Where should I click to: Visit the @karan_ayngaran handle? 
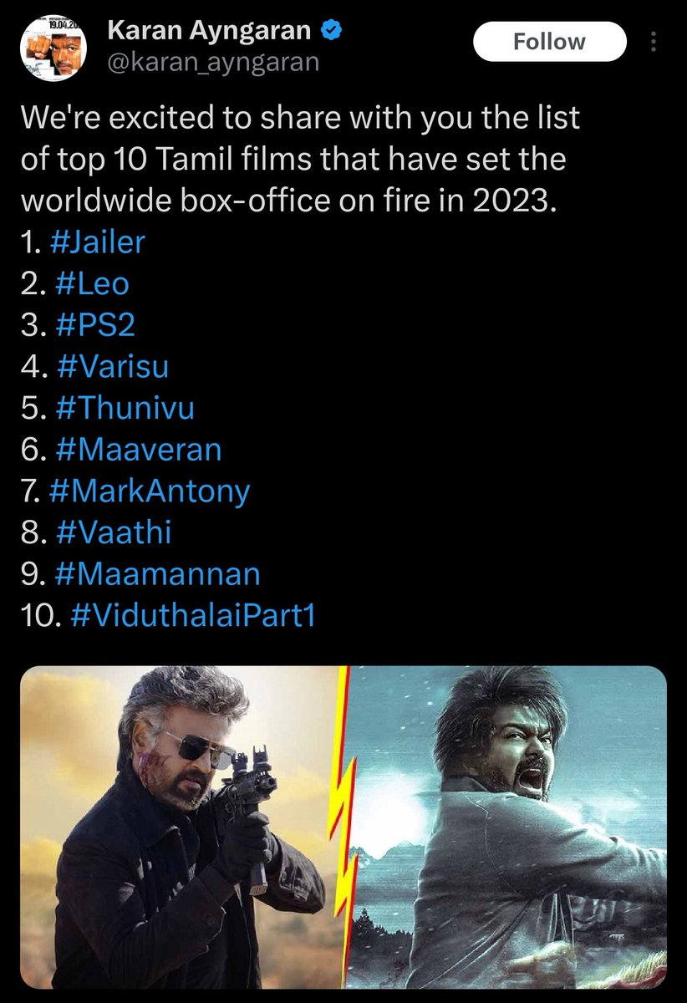tap(213, 62)
